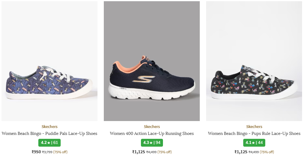This screenshot has height=162, width=306.
Task: Click the 4.3 star rating badge
Action: pos(152,143)
